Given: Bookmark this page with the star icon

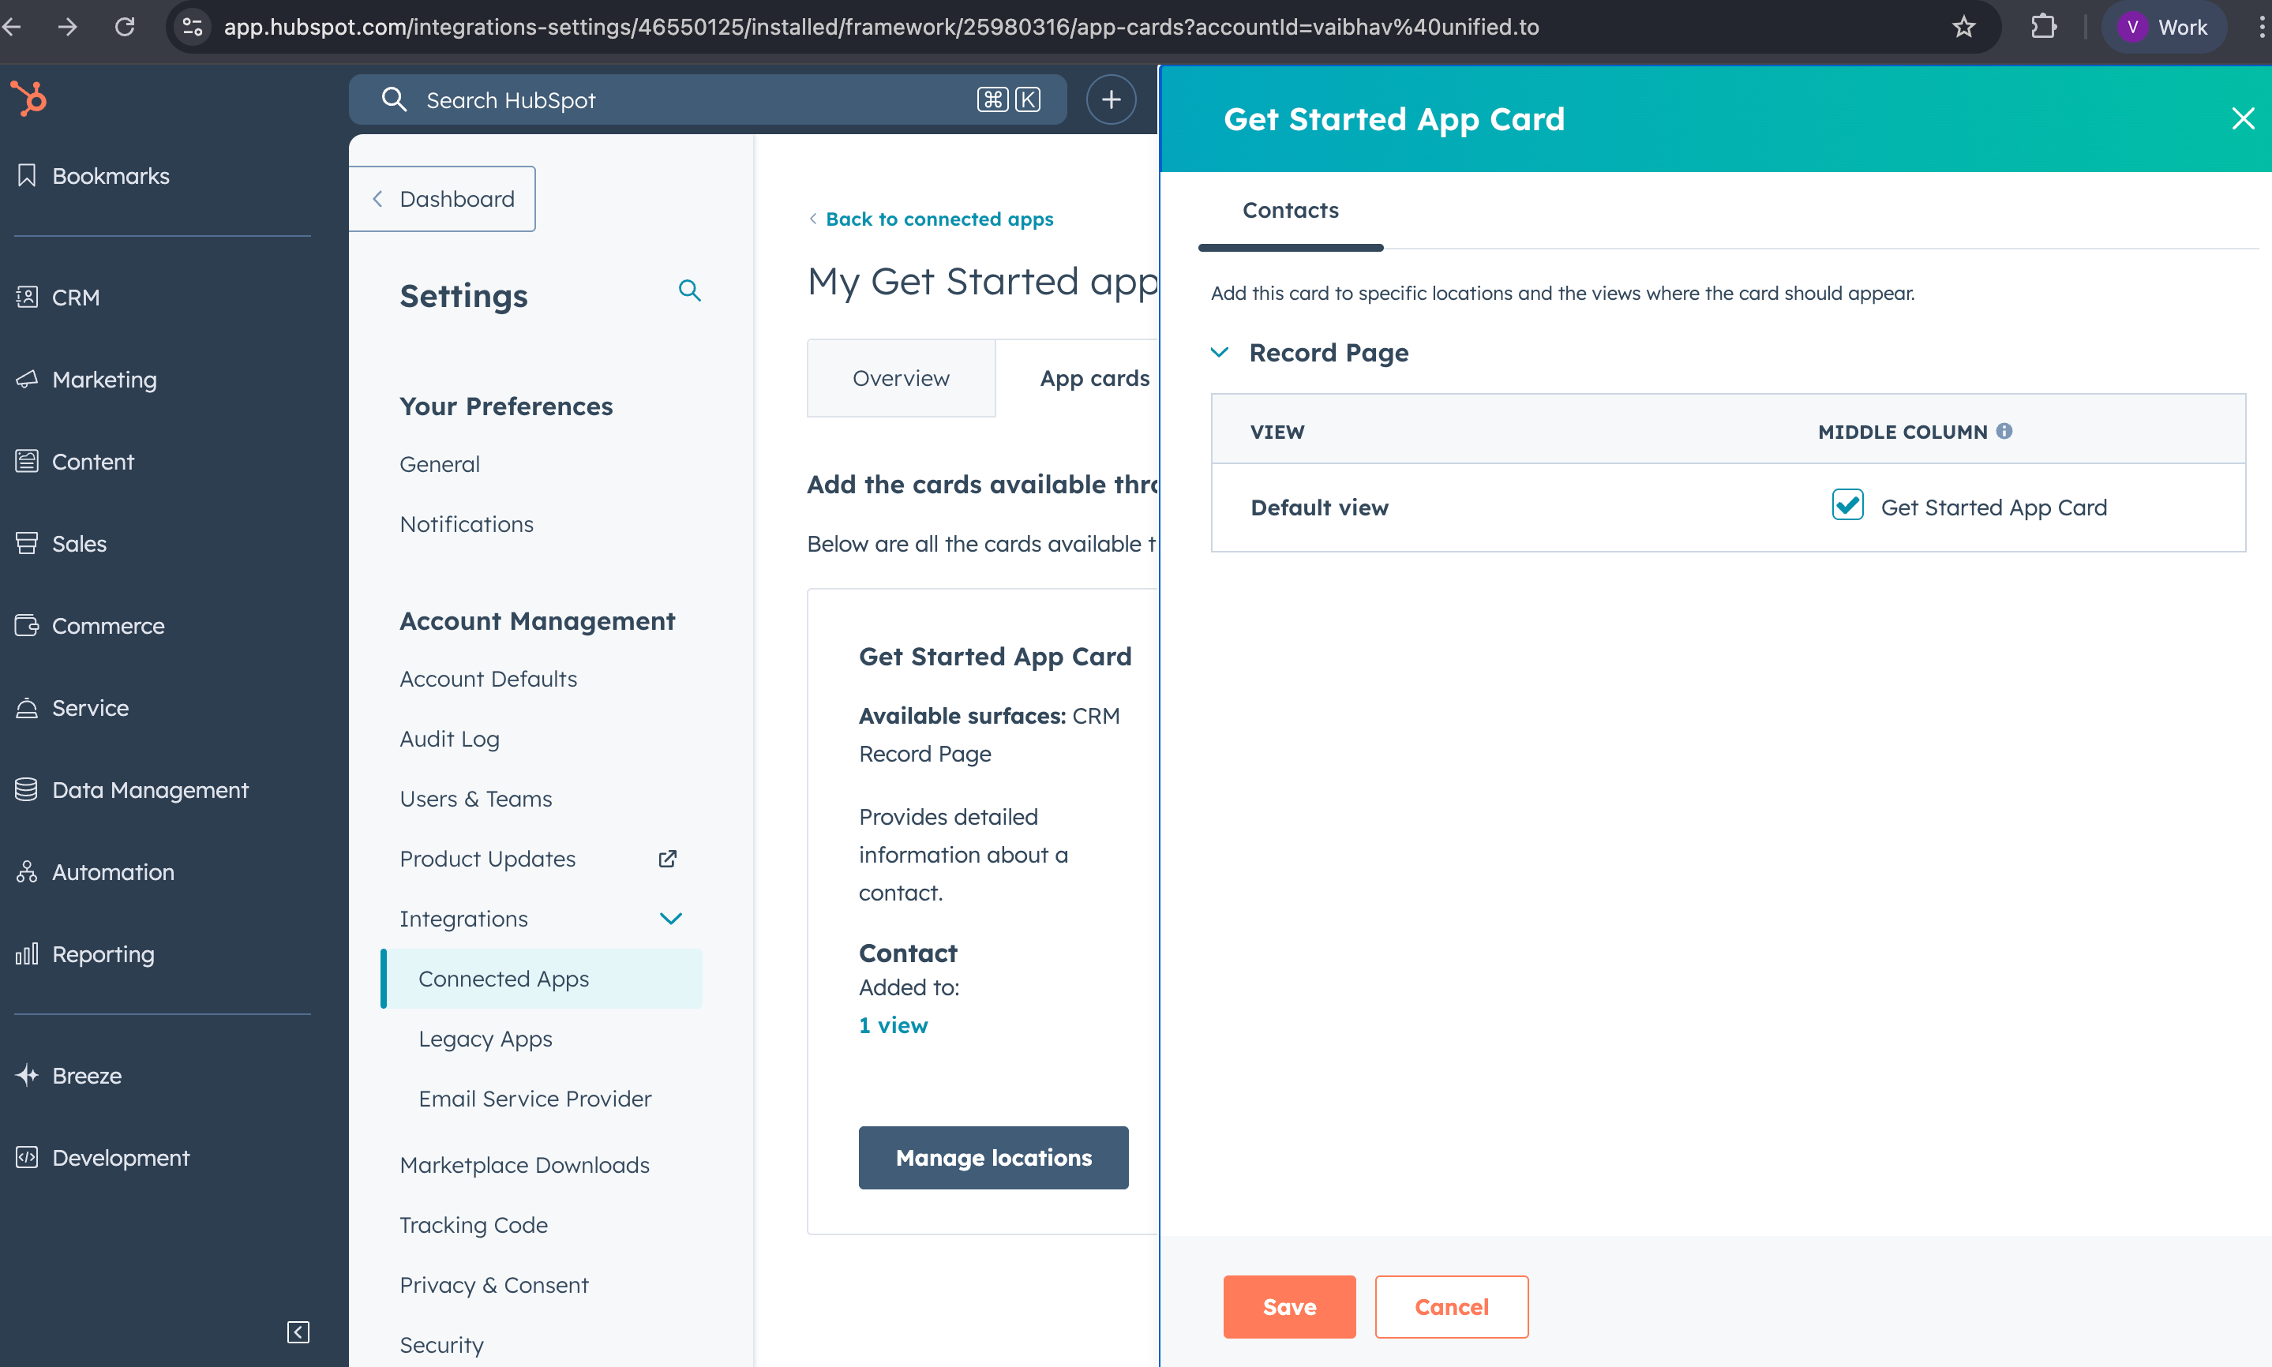Looking at the screenshot, I should click(x=1963, y=27).
